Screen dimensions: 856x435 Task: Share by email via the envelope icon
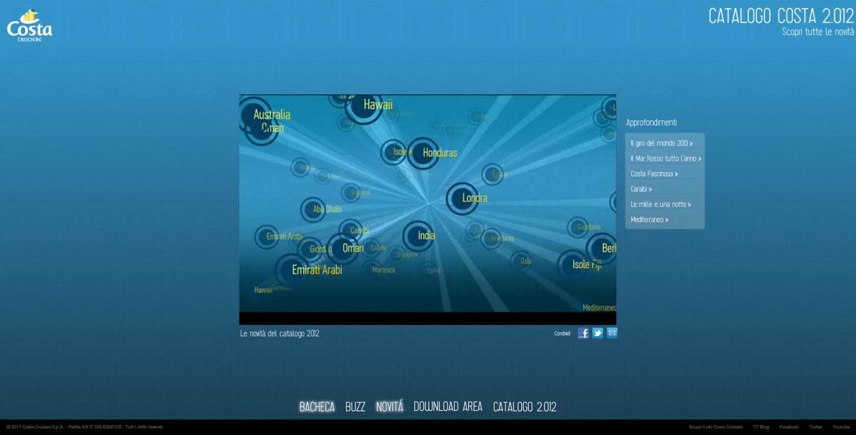(x=612, y=333)
